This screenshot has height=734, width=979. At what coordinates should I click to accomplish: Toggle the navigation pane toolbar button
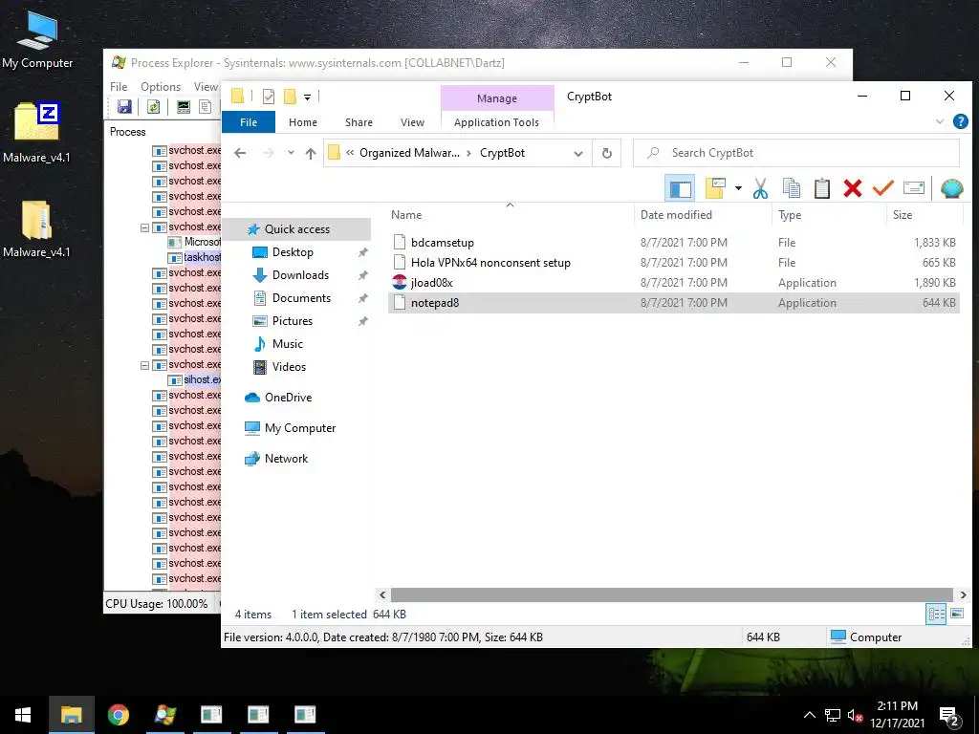[x=680, y=188]
